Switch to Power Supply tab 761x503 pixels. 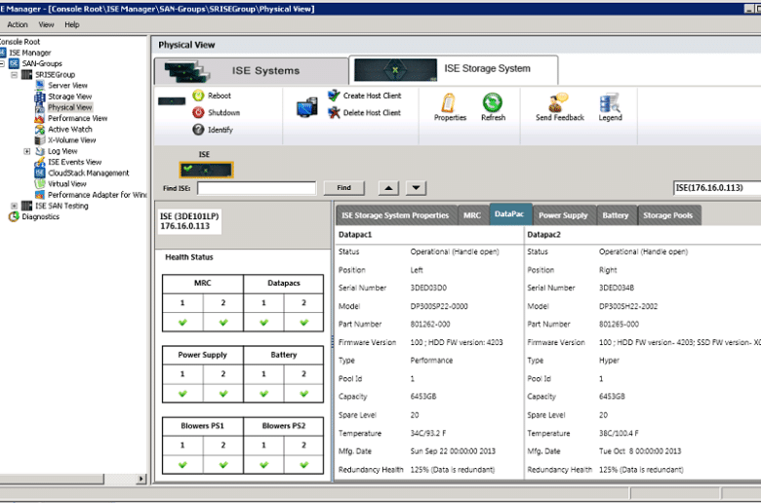pyautogui.click(x=563, y=215)
